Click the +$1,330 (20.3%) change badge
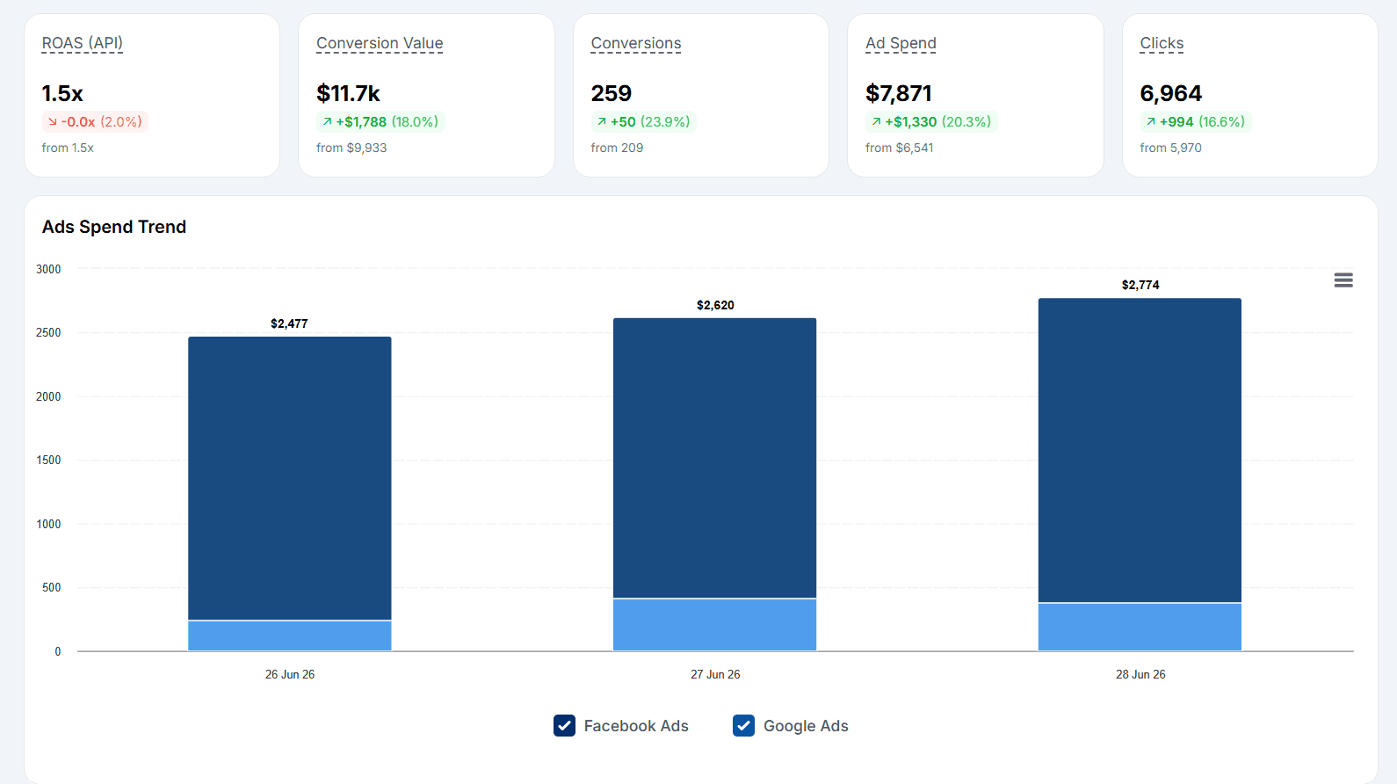This screenshot has width=1397, height=784. tap(931, 121)
